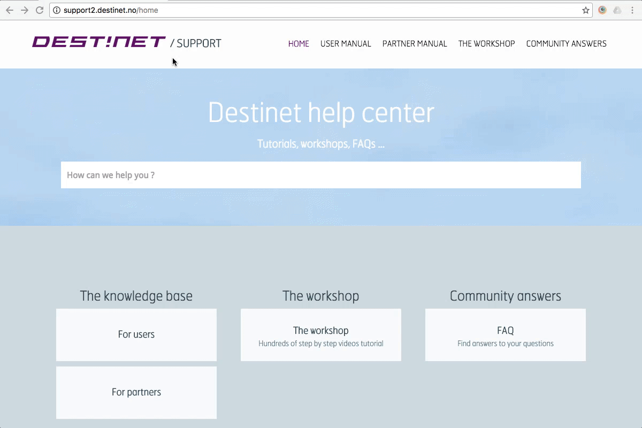This screenshot has width=642, height=428.
Task: Open the 'For partners' knowledge base card
Action: [136, 393]
